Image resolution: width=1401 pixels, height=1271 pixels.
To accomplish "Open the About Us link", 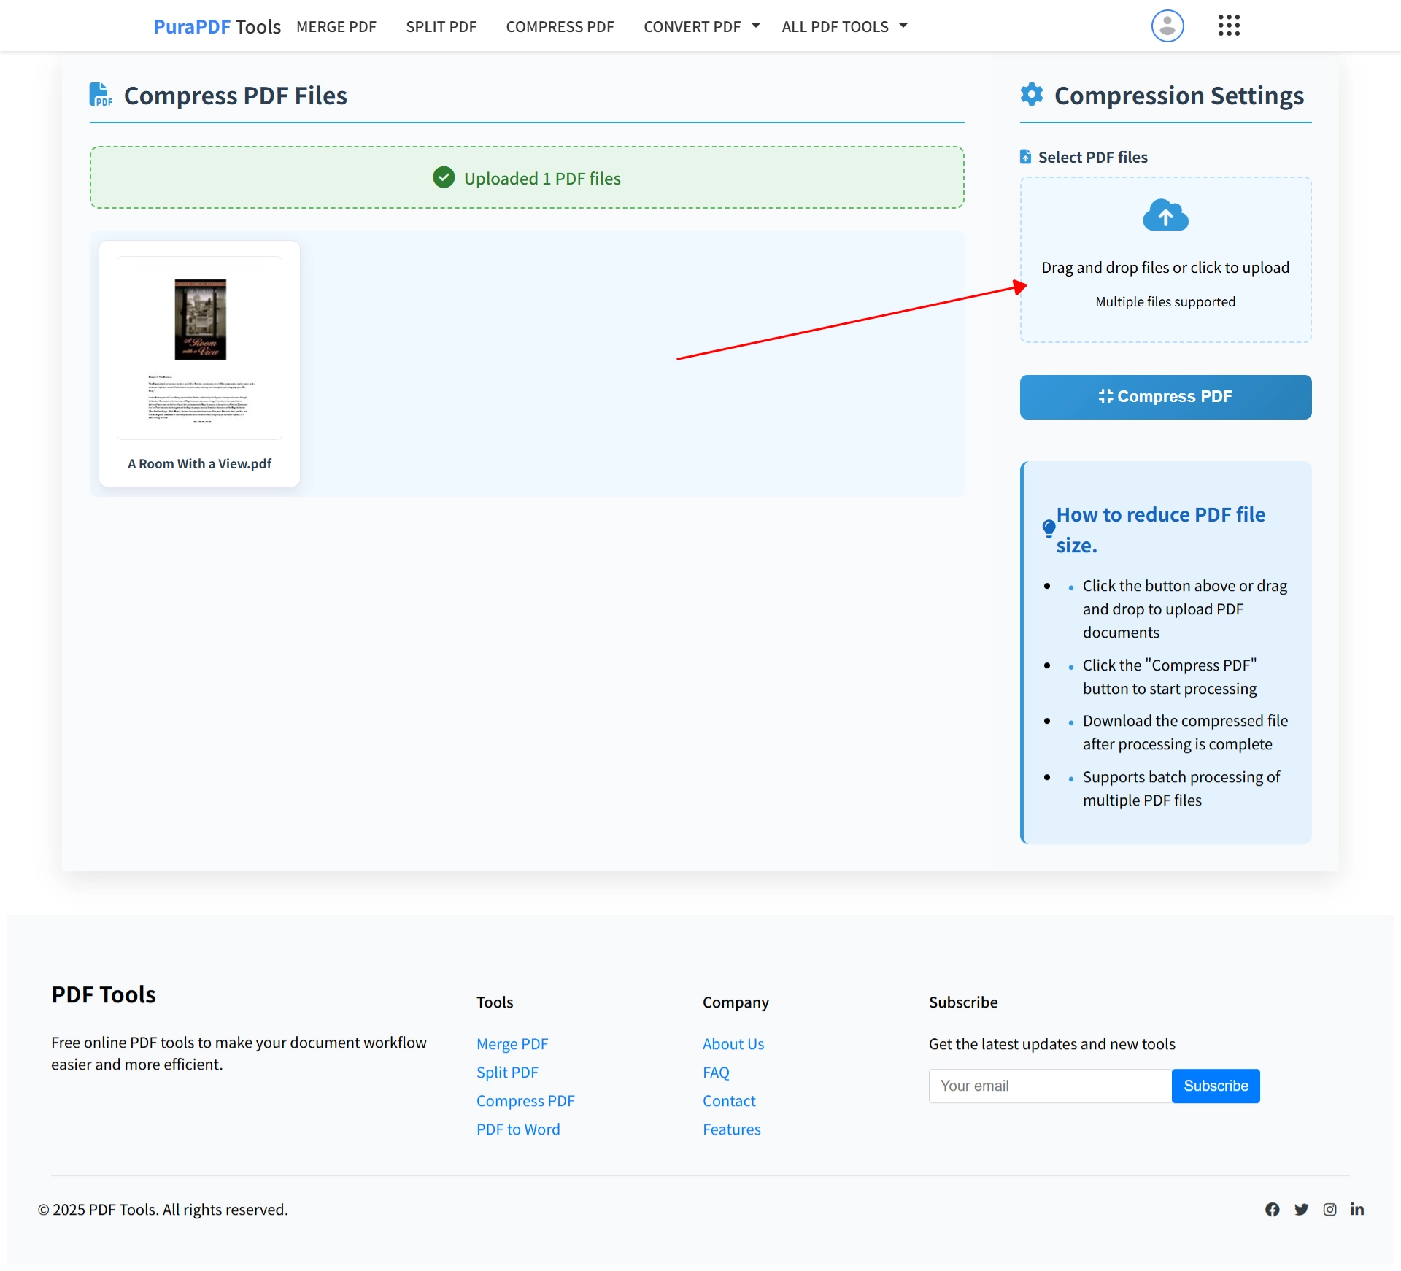I will (x=733, y=1043).
